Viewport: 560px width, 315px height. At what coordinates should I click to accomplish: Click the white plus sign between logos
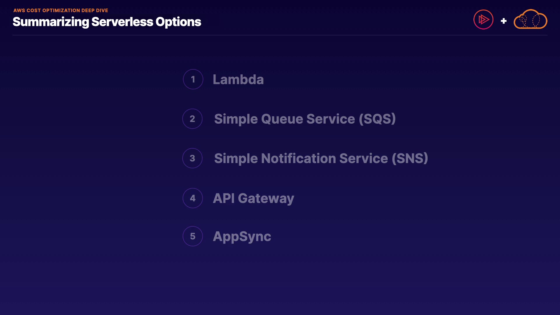[503, 21]
